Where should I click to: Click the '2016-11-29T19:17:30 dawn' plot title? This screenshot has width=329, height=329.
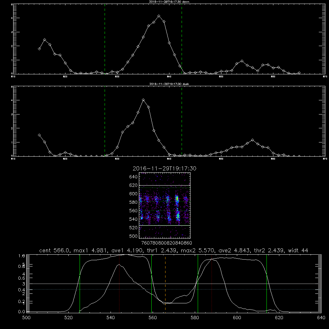pyautogui.click(x=169, y=2)
